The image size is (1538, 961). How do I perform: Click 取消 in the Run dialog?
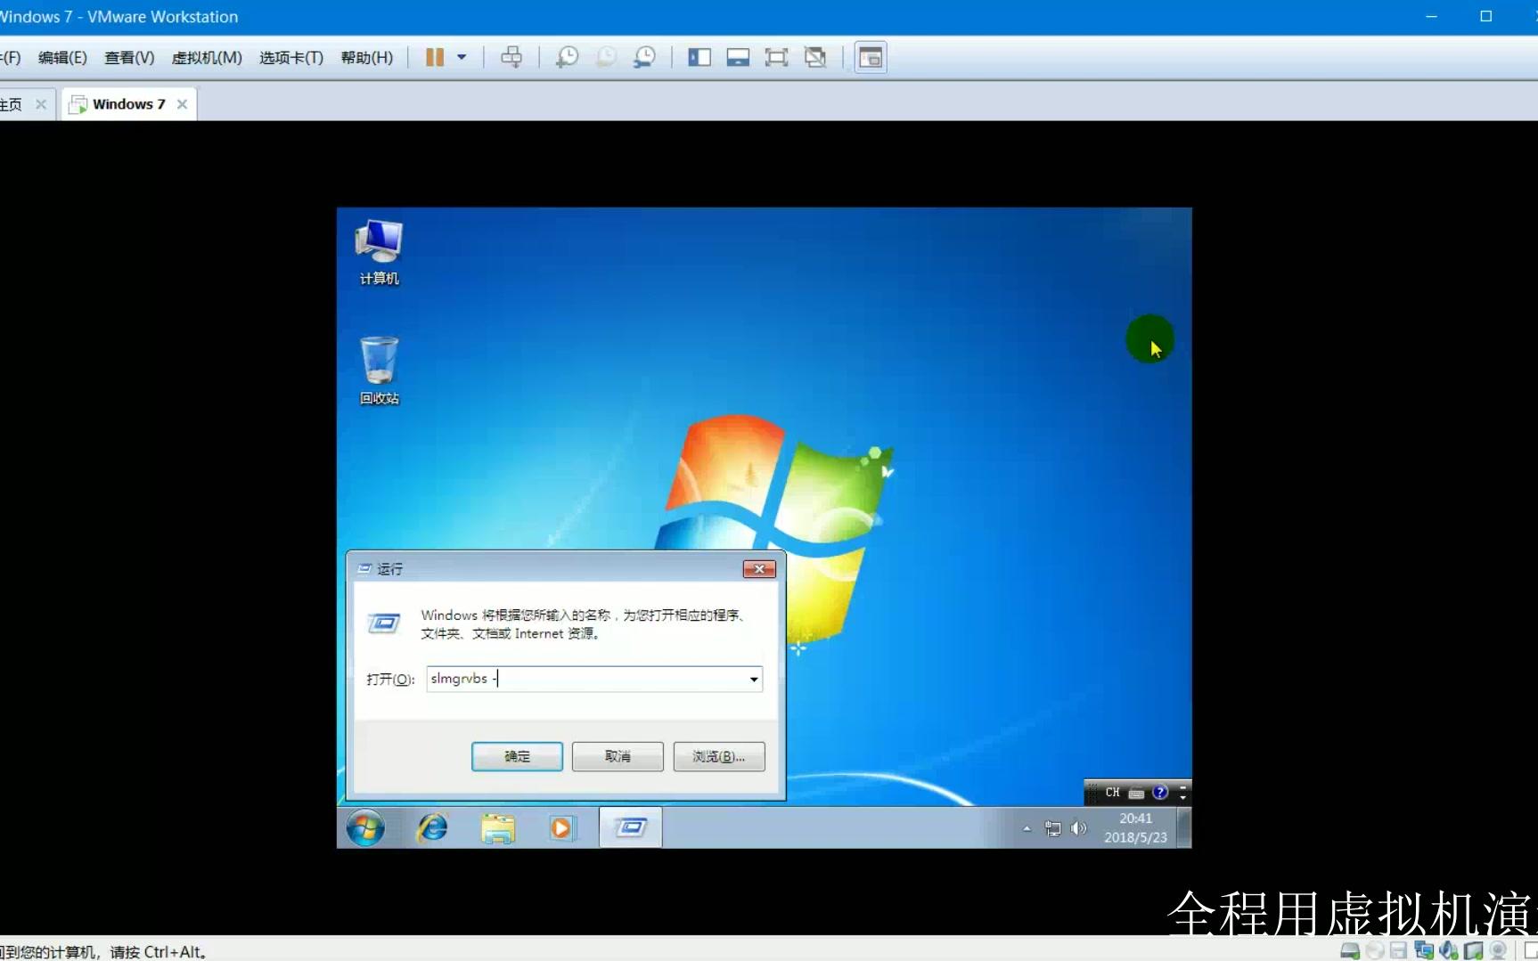tap(618, 756)
